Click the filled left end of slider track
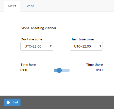This screenshot has height=109, width=114. tap(55, 70)
